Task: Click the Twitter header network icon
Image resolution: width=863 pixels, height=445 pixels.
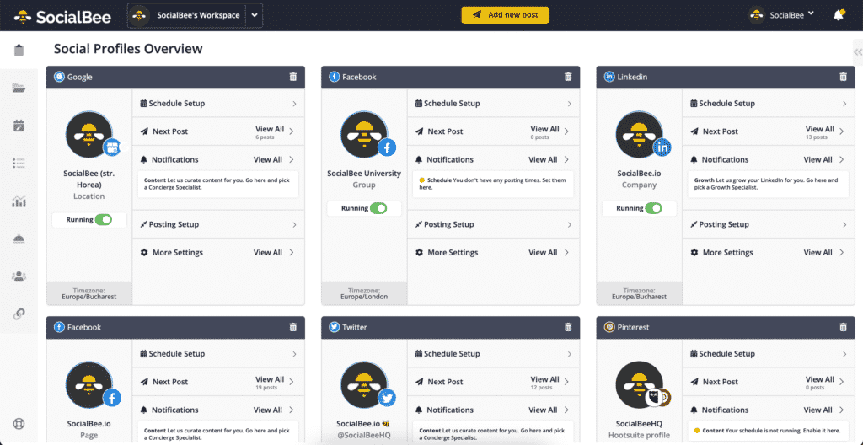Action: [334, 327]
